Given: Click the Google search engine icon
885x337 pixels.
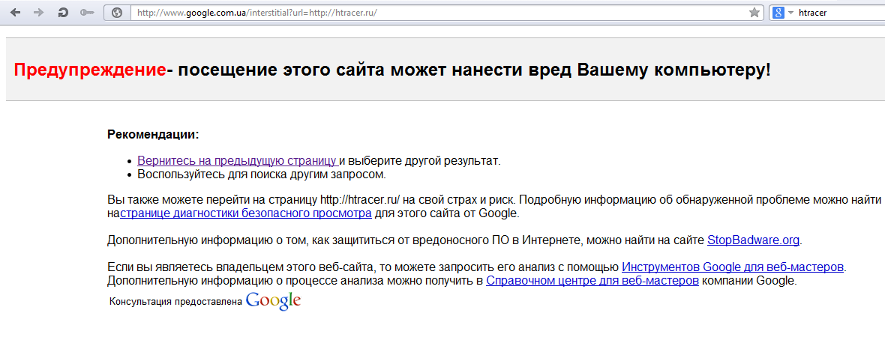Looking at the screenshot, I should (778, 13).
